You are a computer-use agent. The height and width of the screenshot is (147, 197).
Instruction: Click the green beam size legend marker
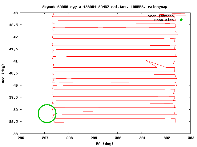[x=181, y=20]
